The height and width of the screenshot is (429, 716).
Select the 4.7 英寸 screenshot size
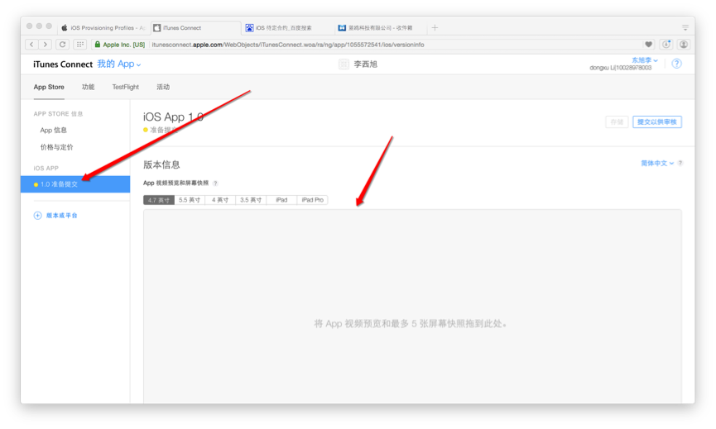point(158,200)
